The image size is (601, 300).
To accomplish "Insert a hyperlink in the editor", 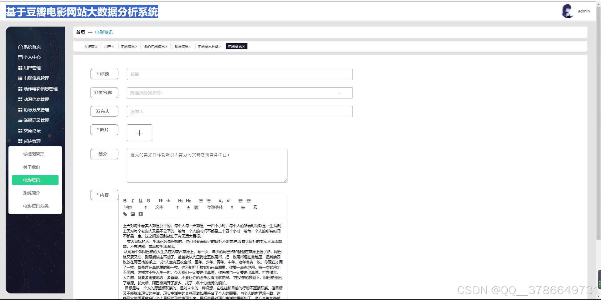I will click(125, 214).
